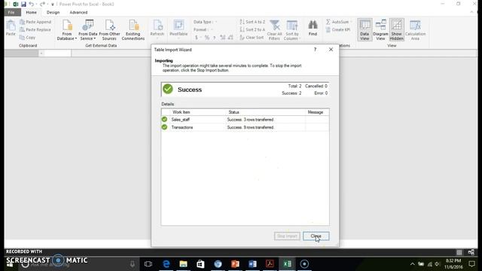Image resolution: width=482 pixels, height=271 pixels.
Task: Open PowerPoint from the taskbar
Action: [x=235, y=264]
